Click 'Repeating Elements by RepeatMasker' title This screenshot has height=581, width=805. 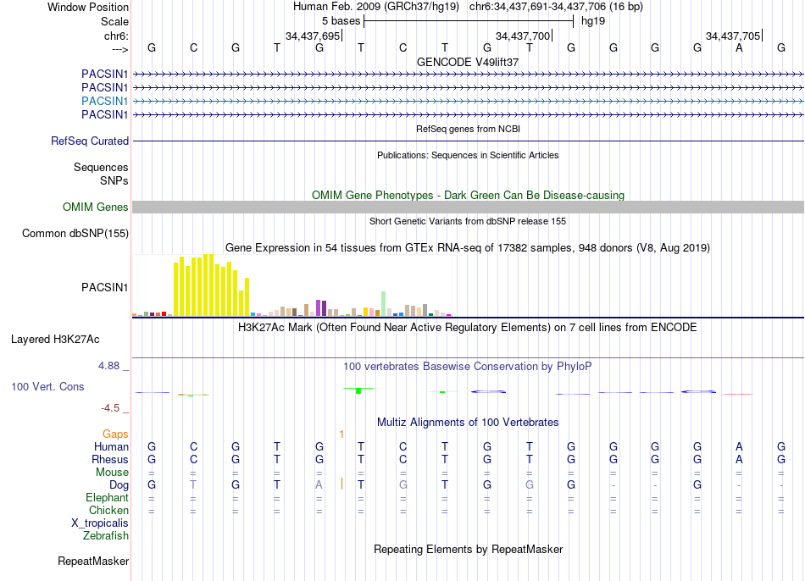coord(469,549)
